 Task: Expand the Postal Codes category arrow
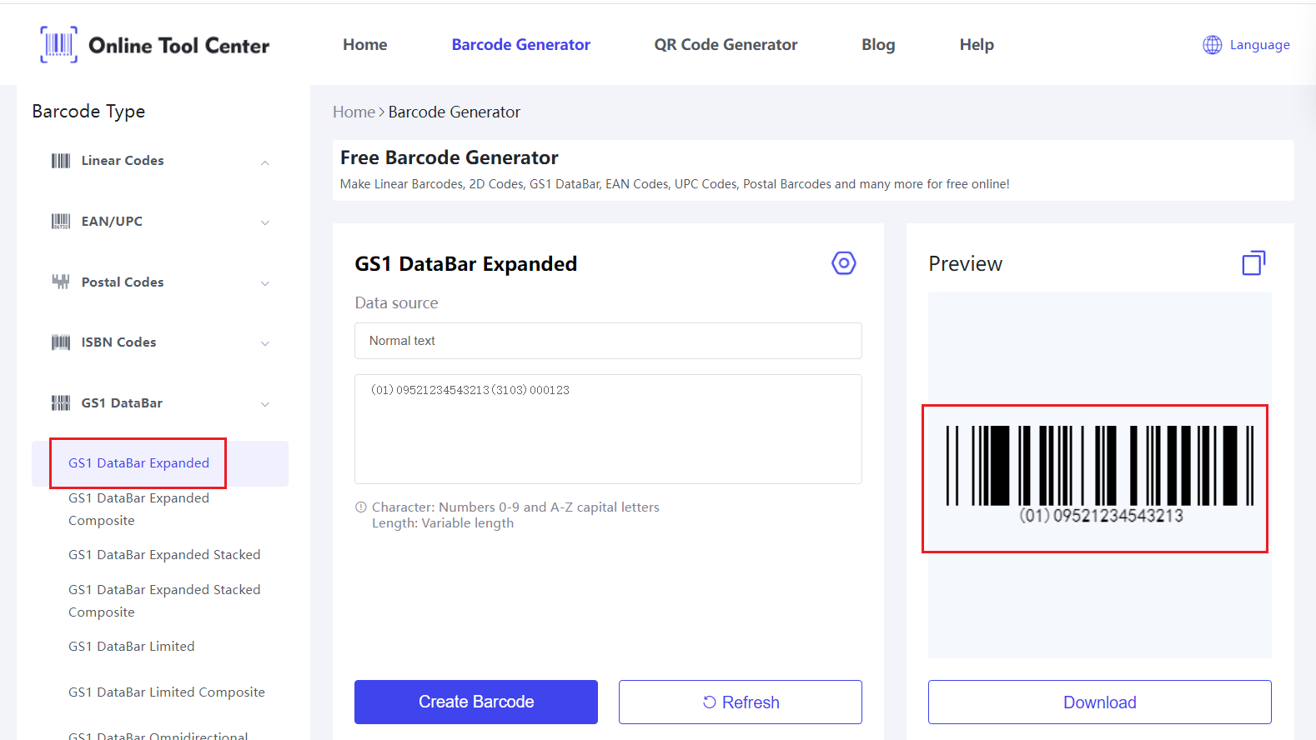tap(265, 283)
